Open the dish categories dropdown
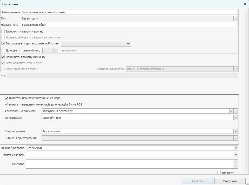249x185 pixels. [128, 44]
